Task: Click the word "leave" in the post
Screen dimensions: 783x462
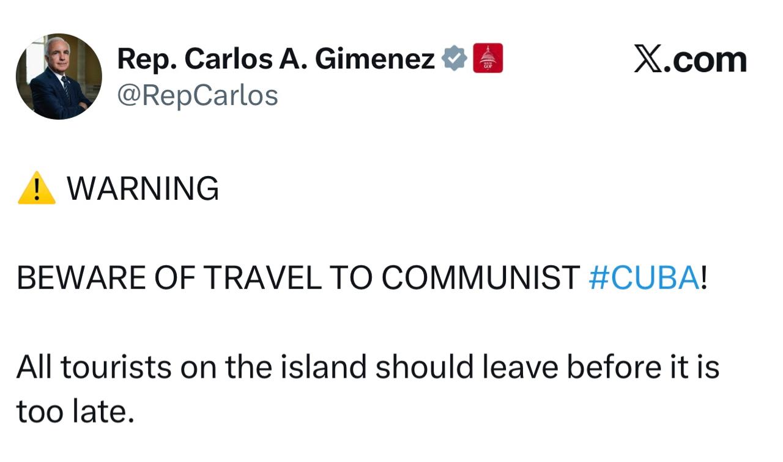Action: (517, 367)
